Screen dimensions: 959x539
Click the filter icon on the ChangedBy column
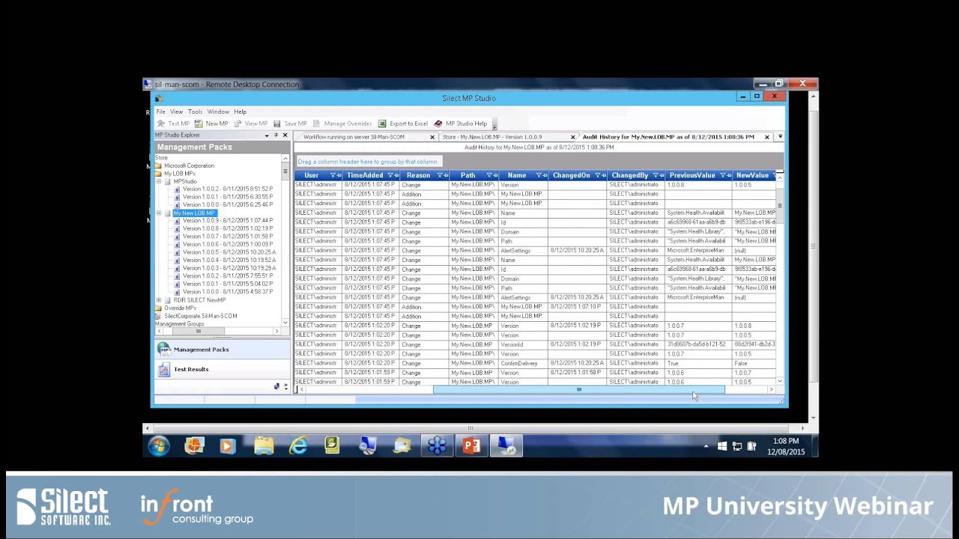pyautogui.click(x=656, y=175)
